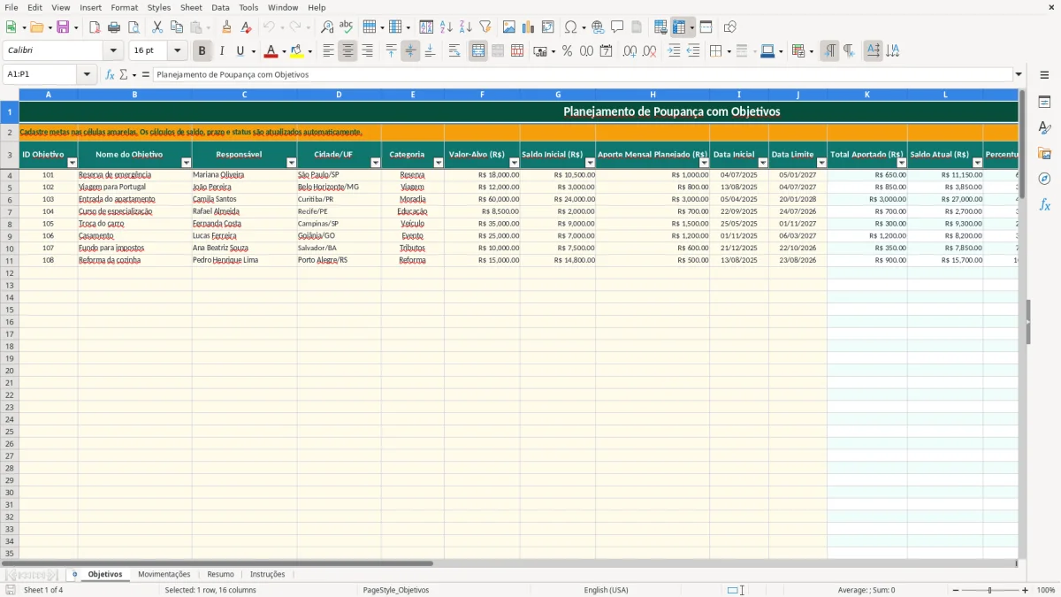Expand the Name Box dropdown
This screenshot has width=1061, height=597.
point(87,74)
